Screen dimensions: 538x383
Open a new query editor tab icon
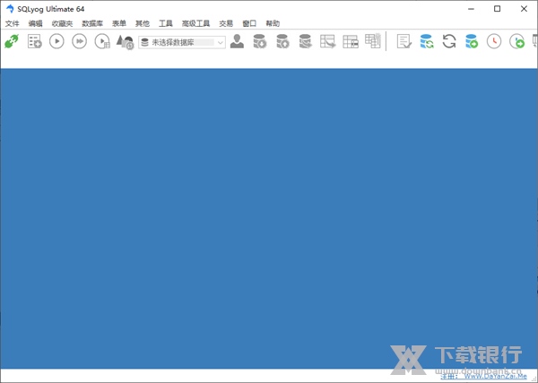[35, 41]
